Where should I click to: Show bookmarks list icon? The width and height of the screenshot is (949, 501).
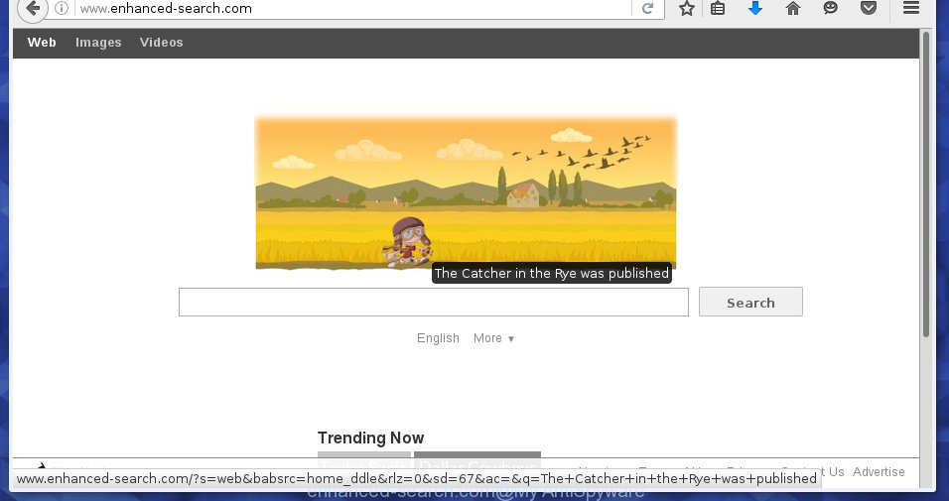(718, 9)
